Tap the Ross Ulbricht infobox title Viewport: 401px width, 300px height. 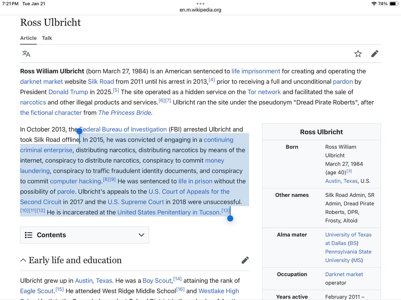pos(321,132)
